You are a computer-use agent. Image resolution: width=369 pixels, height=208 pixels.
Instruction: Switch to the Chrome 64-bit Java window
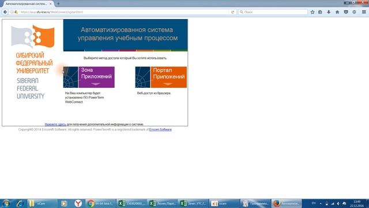pos(100,203)
